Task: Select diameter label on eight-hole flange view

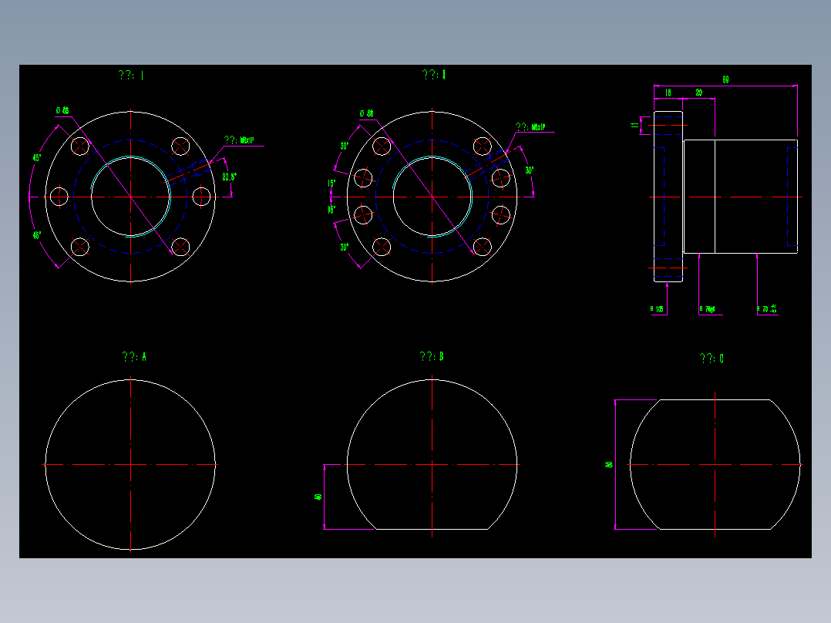Action: tap(366, 113)
